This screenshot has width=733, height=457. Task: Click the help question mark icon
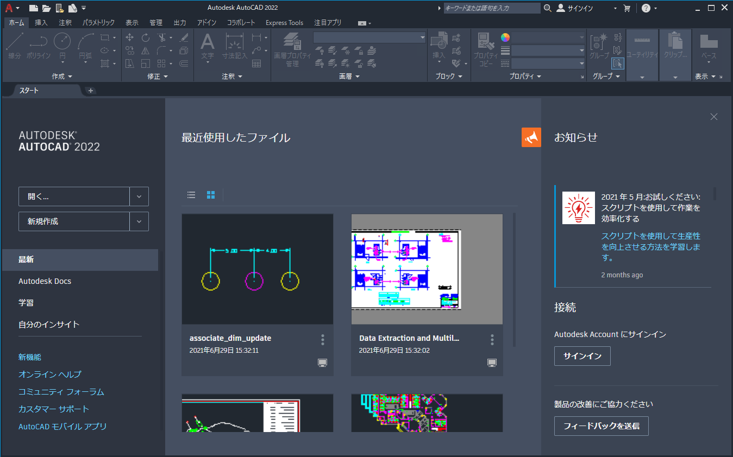click(646, 8)
